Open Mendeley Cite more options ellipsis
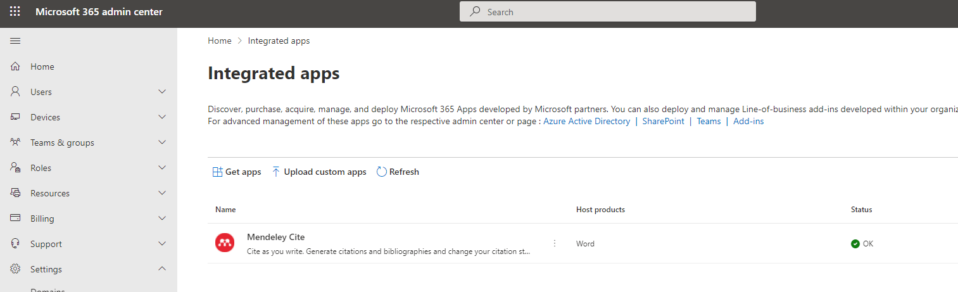 tap(555, 243)
